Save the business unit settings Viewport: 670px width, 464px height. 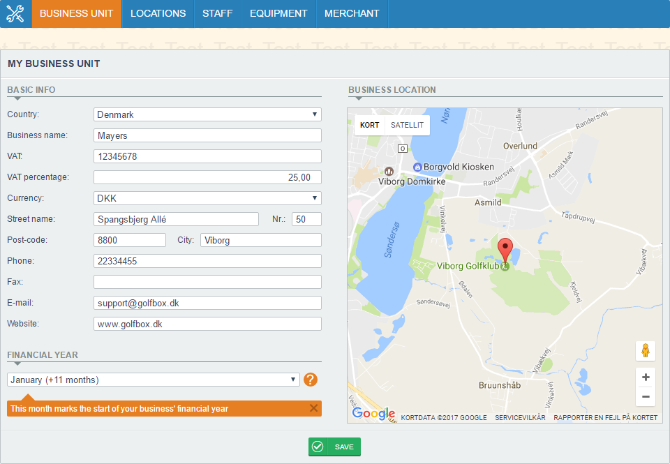click(334, 447)
